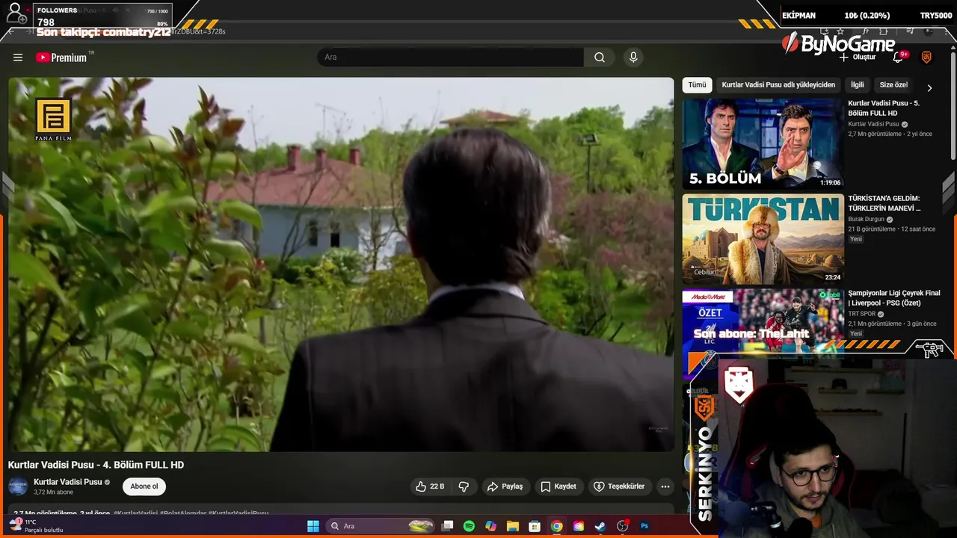Image resolution: width=957 pixels, height=538 pixels.
Task: Click video title Kurtlar Vadisi Pusu - 4. Bölüm
Action: tap(96, 465)
